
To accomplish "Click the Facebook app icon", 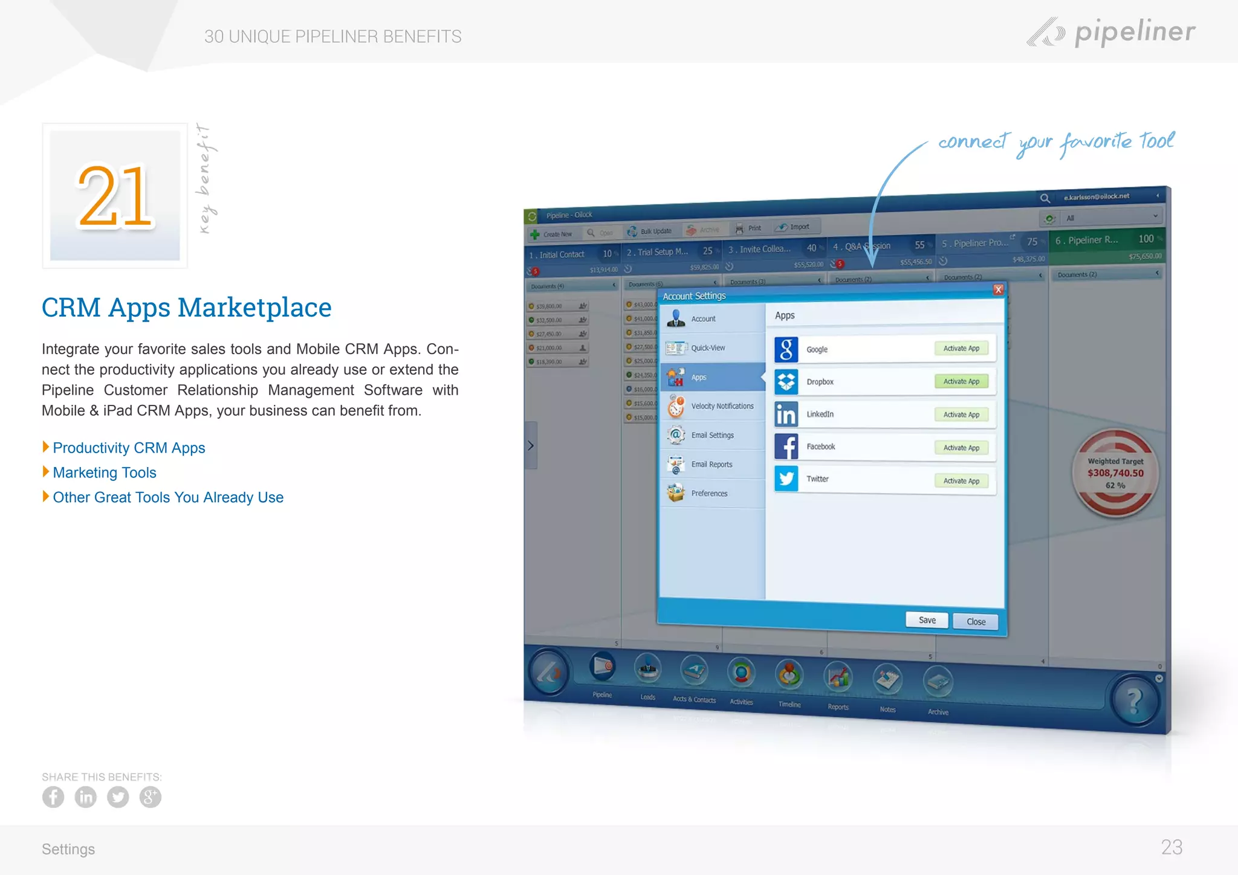I will (x=786, y=447).
